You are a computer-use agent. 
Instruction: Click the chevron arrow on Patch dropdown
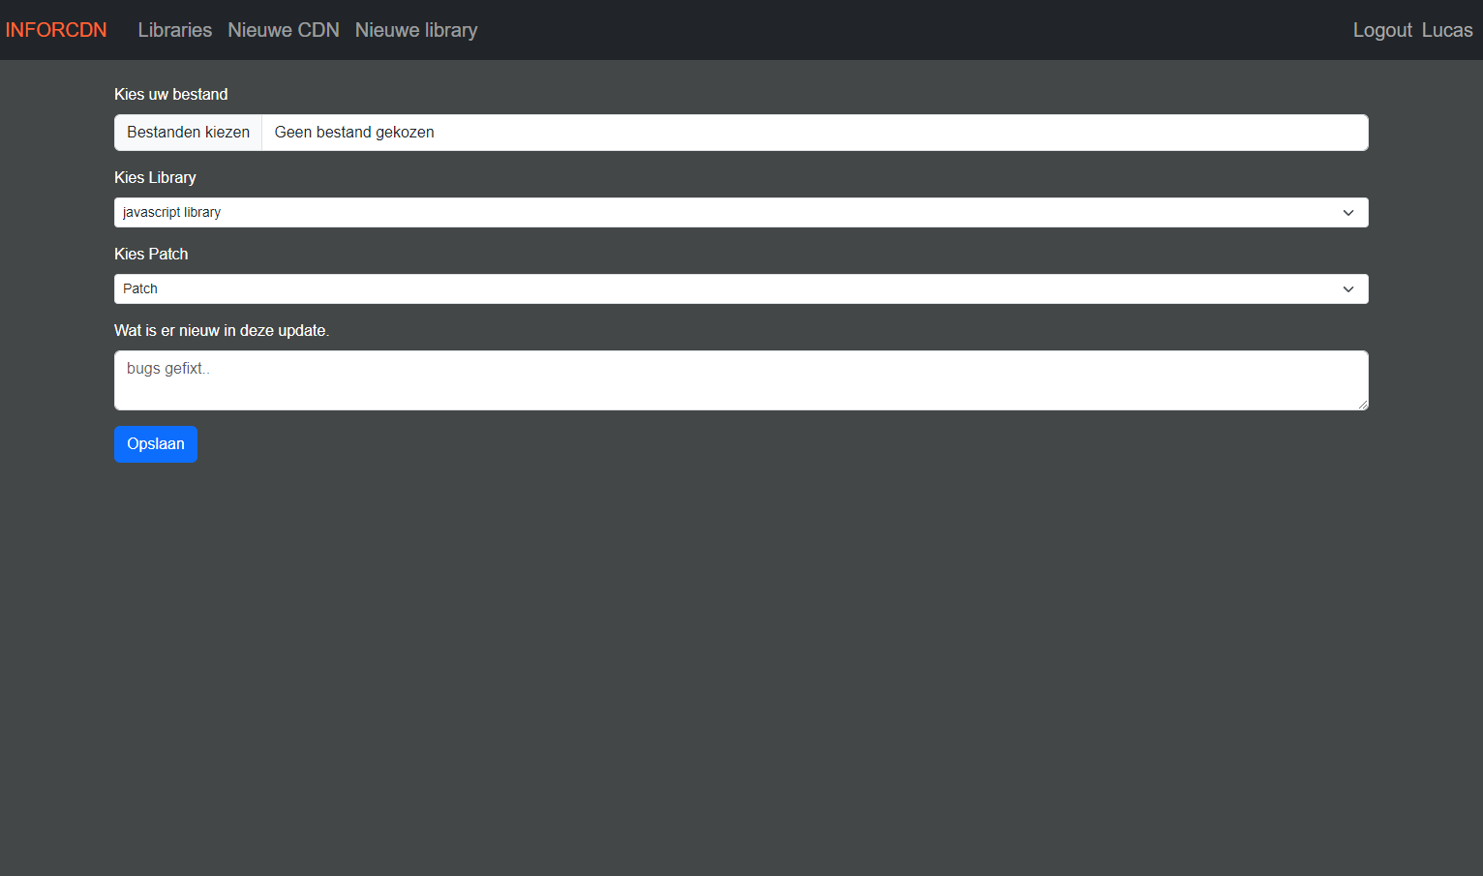pyautogui.click(x=1347, y=289)
